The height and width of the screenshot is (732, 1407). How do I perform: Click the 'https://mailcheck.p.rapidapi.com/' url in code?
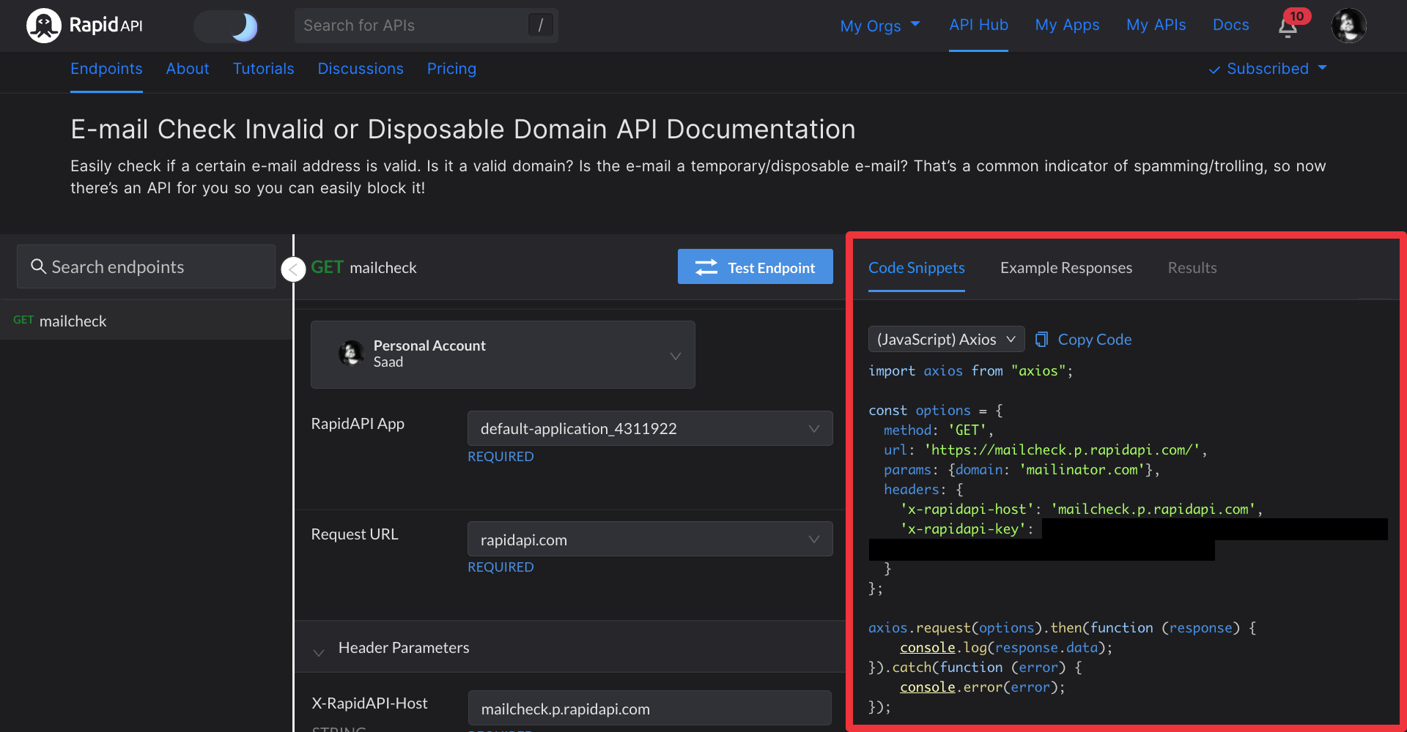(x=1061, y=449)
